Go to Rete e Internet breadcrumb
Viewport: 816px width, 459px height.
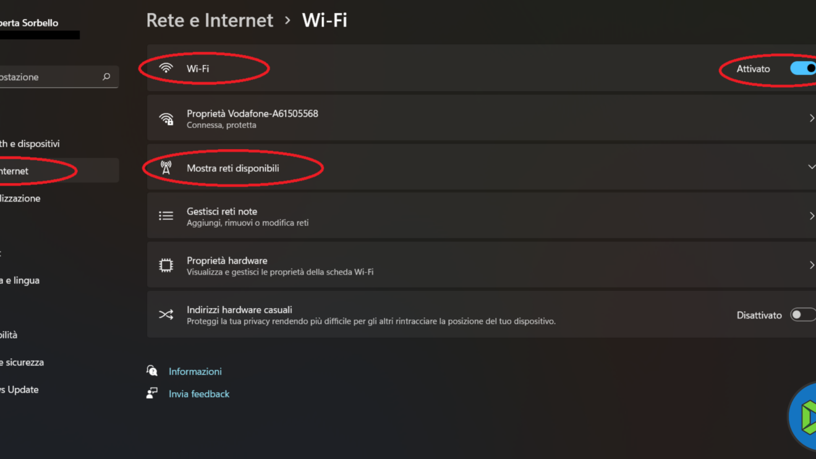(210, 20)
